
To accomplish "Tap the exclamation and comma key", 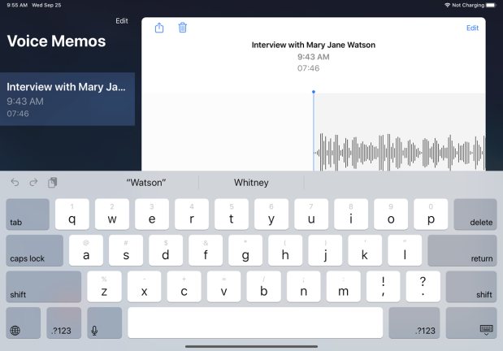I will tap(383, 287).
